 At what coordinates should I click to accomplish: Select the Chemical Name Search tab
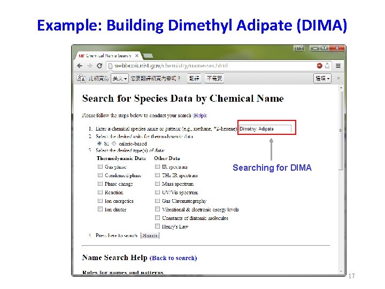pyautogui.click(x=108, y=56)
